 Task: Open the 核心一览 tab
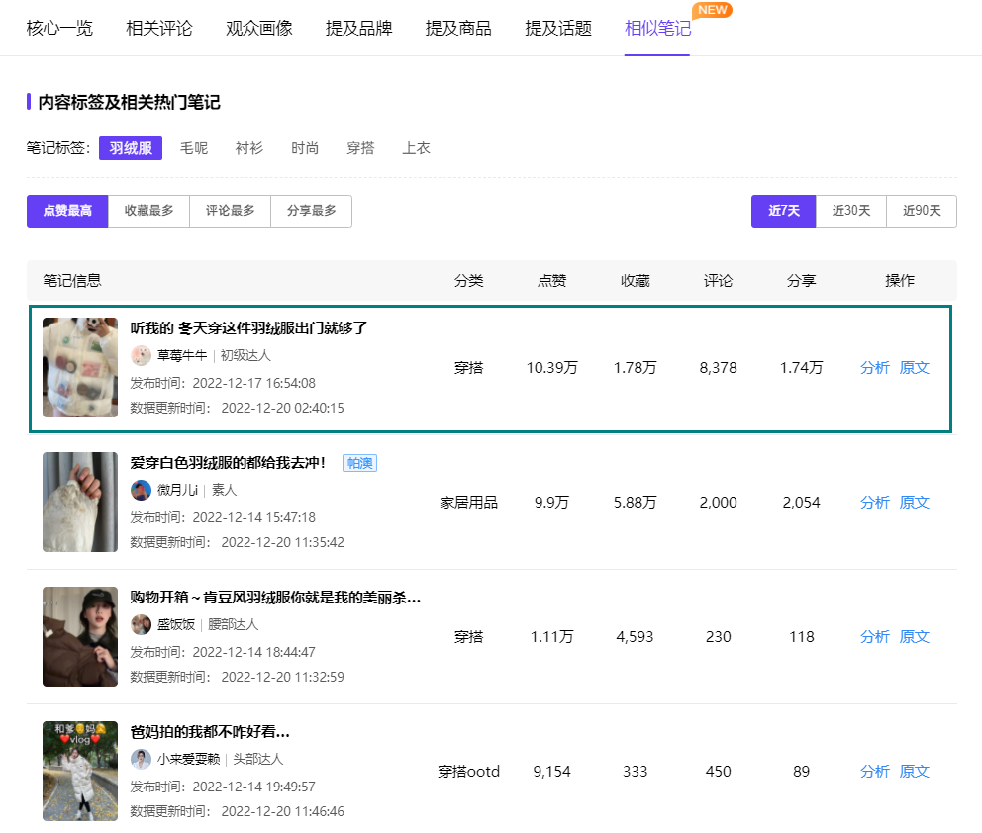(59, 28)
